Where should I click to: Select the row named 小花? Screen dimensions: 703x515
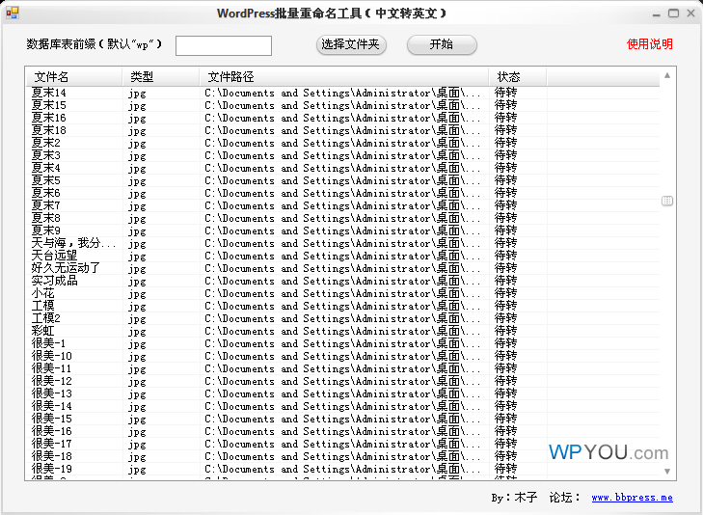point(342,293)
